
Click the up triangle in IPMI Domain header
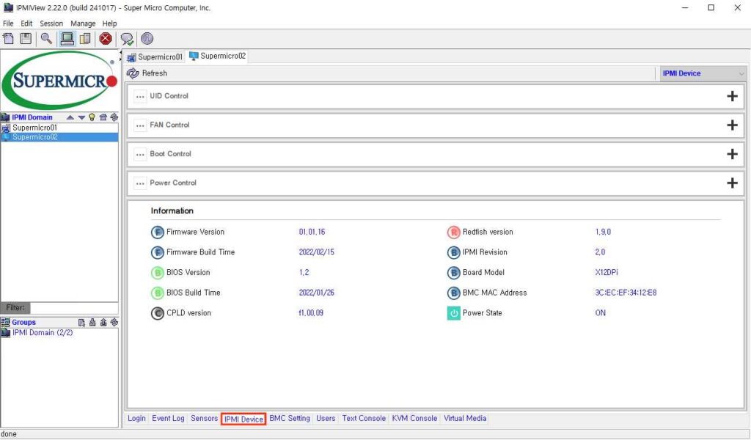point(70,117)
